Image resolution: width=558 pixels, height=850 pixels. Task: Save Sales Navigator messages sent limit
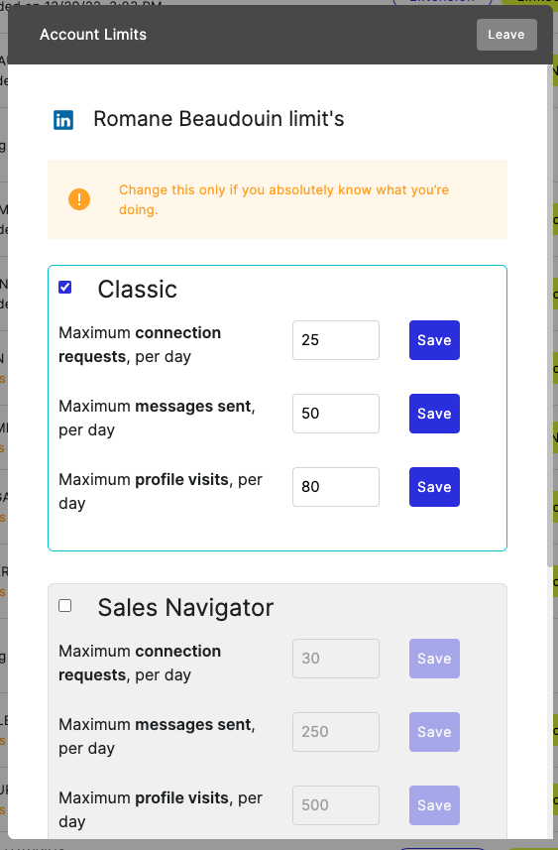[x=434, y=732]
